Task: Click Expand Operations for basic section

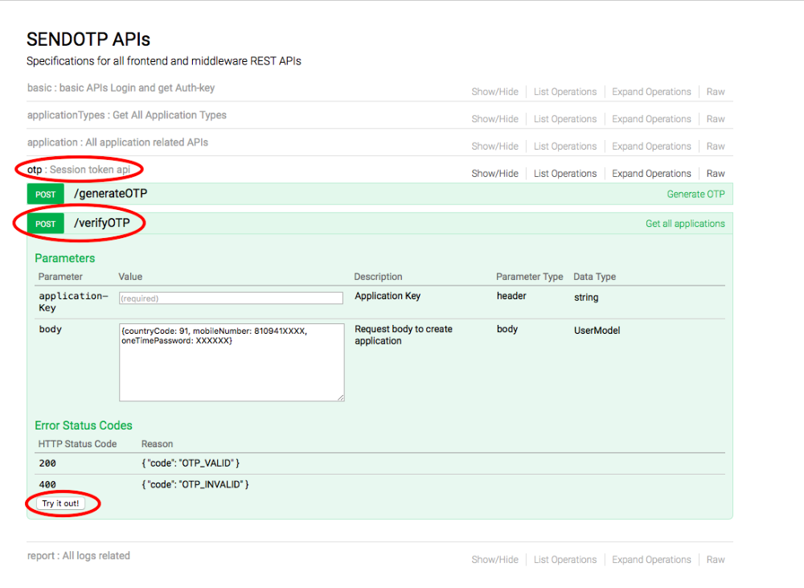Action: point(651,92)
